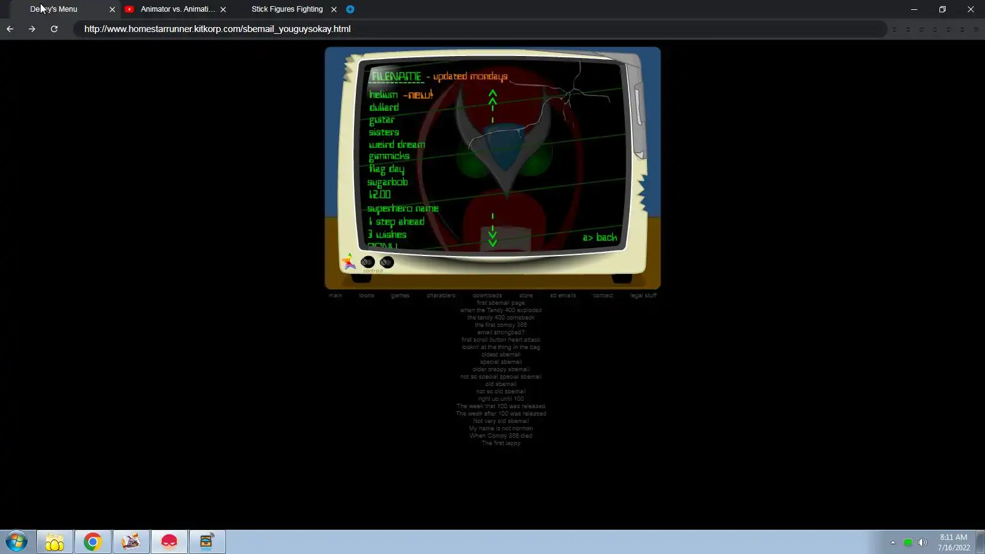Open the 'weird dream' email
This screenshot has width=985, height=554.
coord(397,145)
